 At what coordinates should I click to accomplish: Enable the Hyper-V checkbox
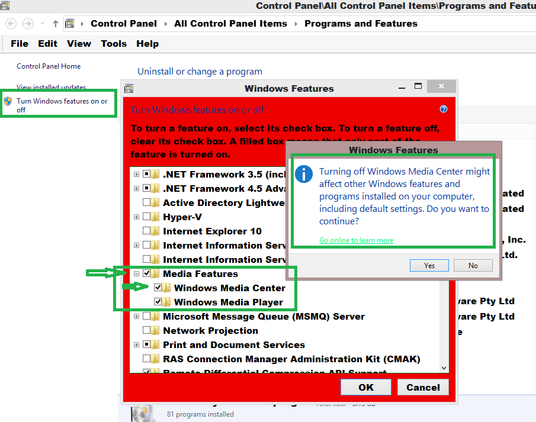click(147, 217)
